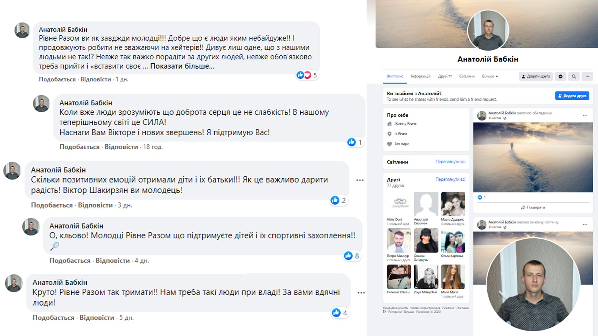Image resolution: width=598 pixels, height=336 pixels.
Task: Expand comment with Показати більше
Action: click(x=182, y=66)
